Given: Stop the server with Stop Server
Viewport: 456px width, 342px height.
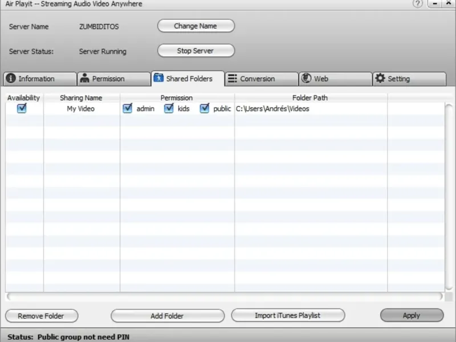Looking at the screenshot, I should (196, 51).
